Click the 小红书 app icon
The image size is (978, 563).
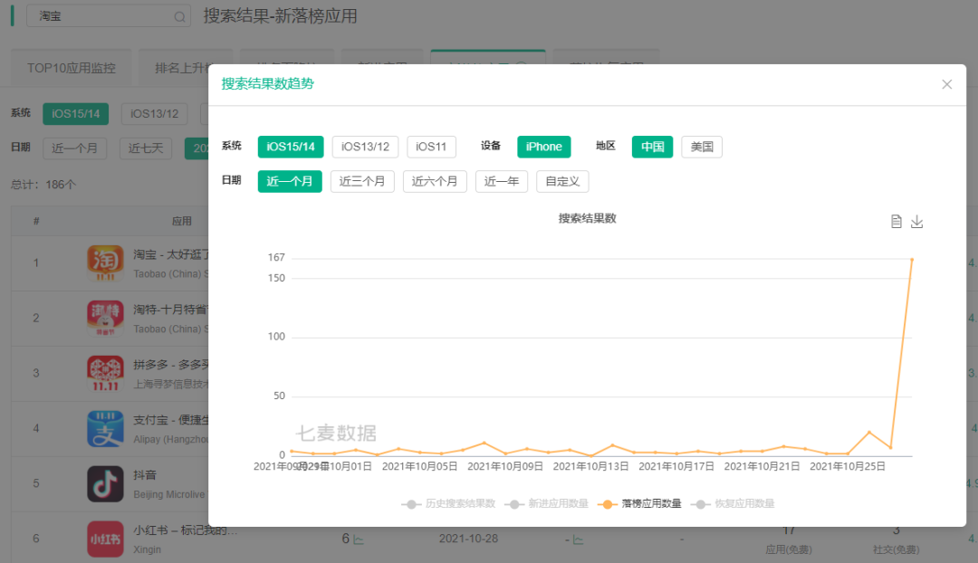[x=105, y=539]
